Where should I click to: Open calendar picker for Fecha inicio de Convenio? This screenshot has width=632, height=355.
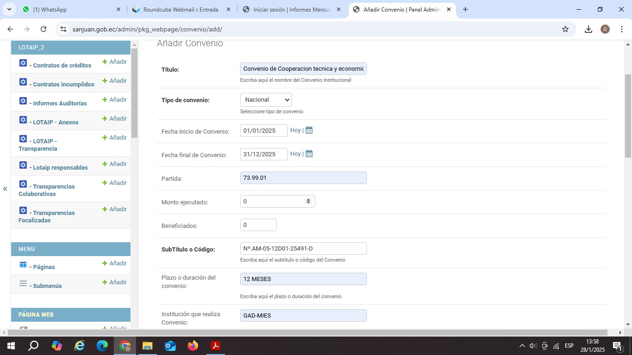coord(309,130)
